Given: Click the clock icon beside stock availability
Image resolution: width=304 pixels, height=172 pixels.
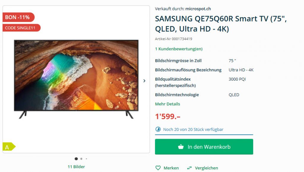Looking at the screenshot, I should (x=158, y=129).
